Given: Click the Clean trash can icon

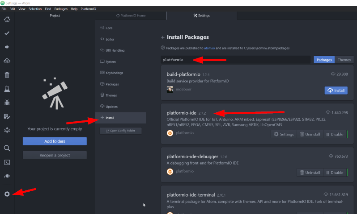Looking at the screenshot, I should point(7,74).
